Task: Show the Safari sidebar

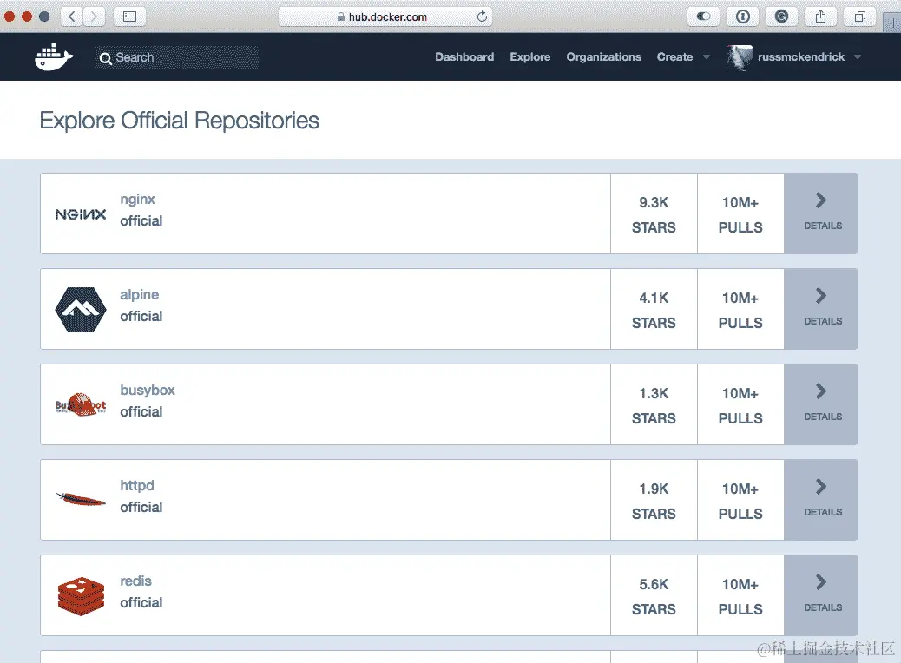Action: click(129, 16)
